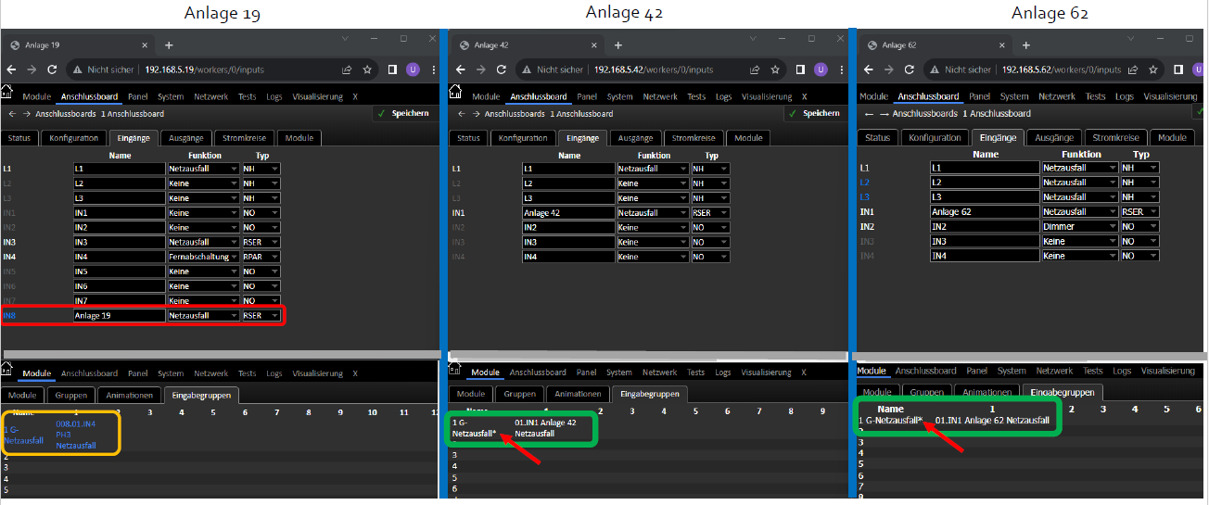Open Stromkreise tab in Anlage 62

1115,137
